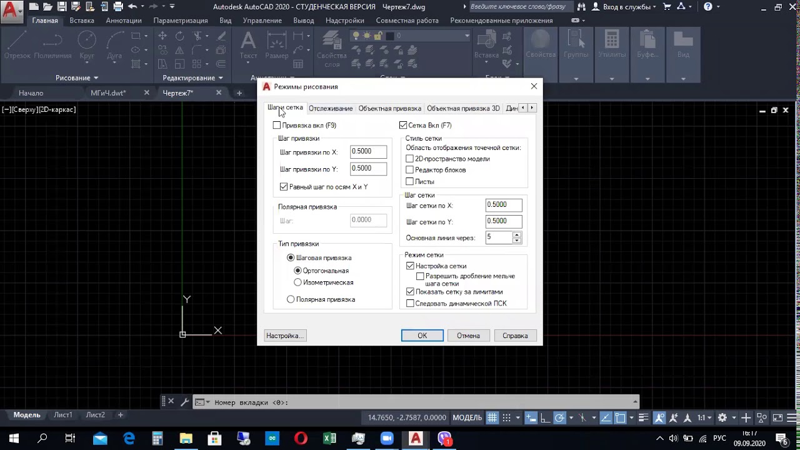The width and height of the screenshot is (800, 450).
Task: Confirm the dialog with OK
Action: pyautogui.click(x=422, y=336)
